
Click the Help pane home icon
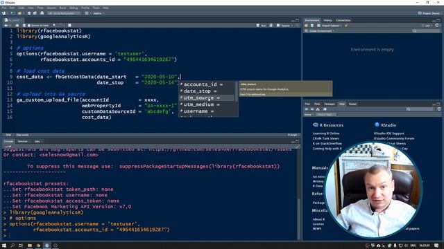tap(318, 109)
